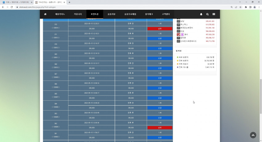The width and height of the screenshot is (262, 142).
Task: Select timestamp 2022-05-15 12:18:21
Action: 92,33
